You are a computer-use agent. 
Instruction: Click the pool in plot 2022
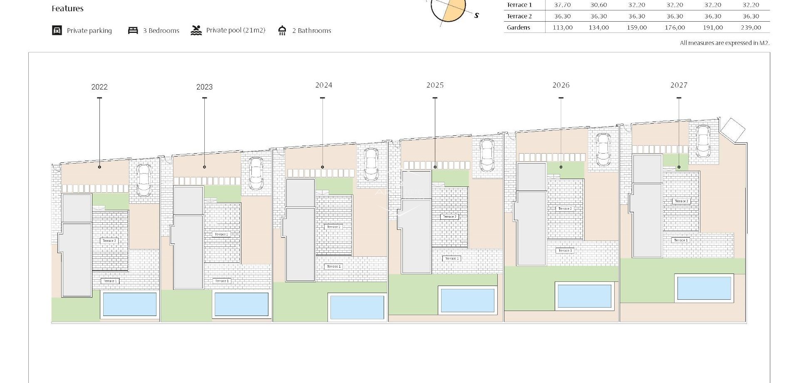coord(129,305)
